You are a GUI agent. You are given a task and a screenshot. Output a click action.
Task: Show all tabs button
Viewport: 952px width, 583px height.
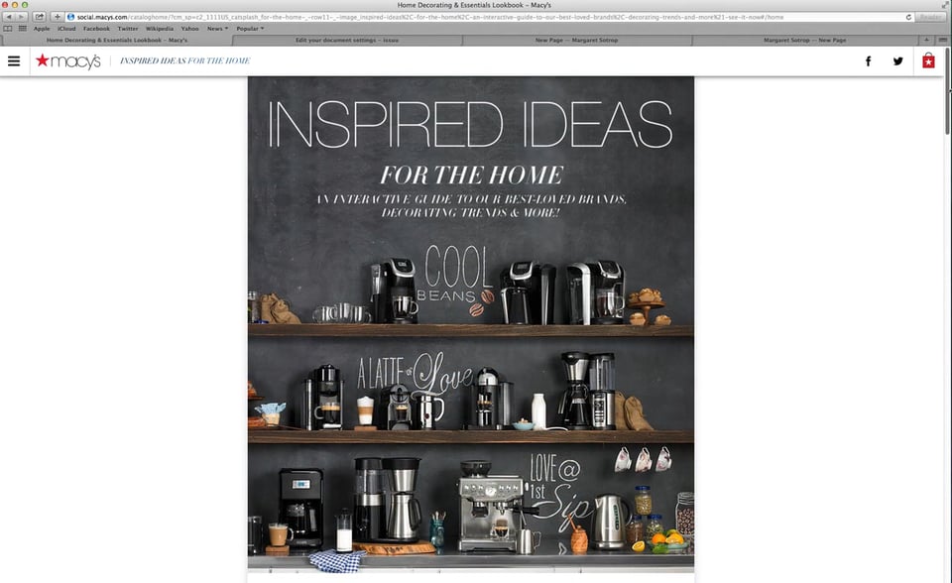click(942, 40)
